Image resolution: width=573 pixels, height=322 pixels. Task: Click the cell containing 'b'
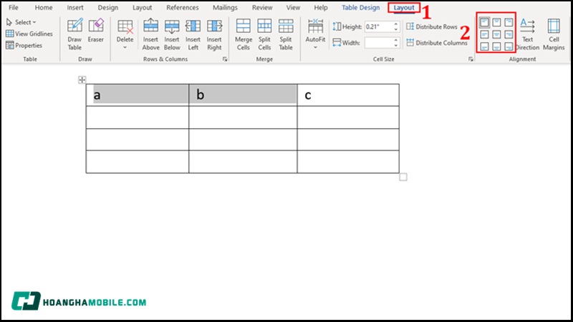(x=243, y=95)
